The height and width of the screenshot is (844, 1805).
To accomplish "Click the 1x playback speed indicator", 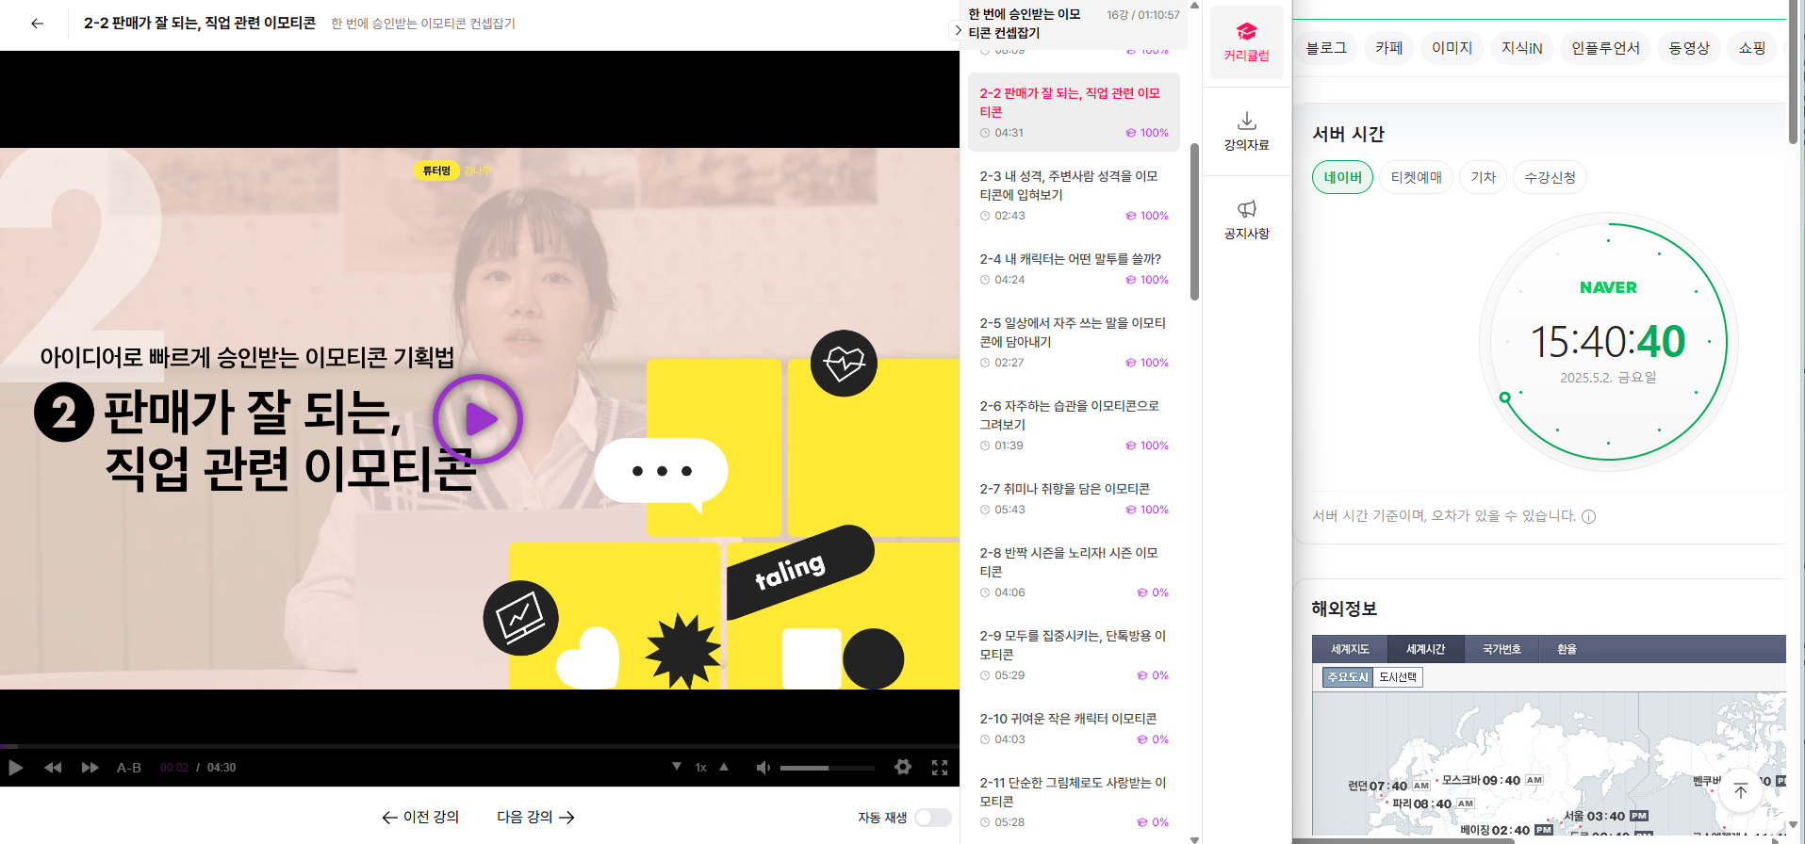I will click(x=700, y=768).
